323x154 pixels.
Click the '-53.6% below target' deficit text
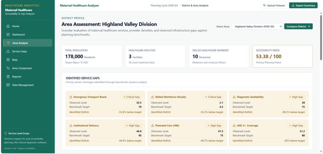pos(130,112)
